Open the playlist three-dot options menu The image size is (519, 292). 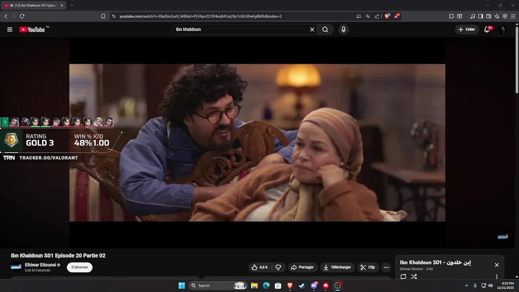click(x=497, y=277)
